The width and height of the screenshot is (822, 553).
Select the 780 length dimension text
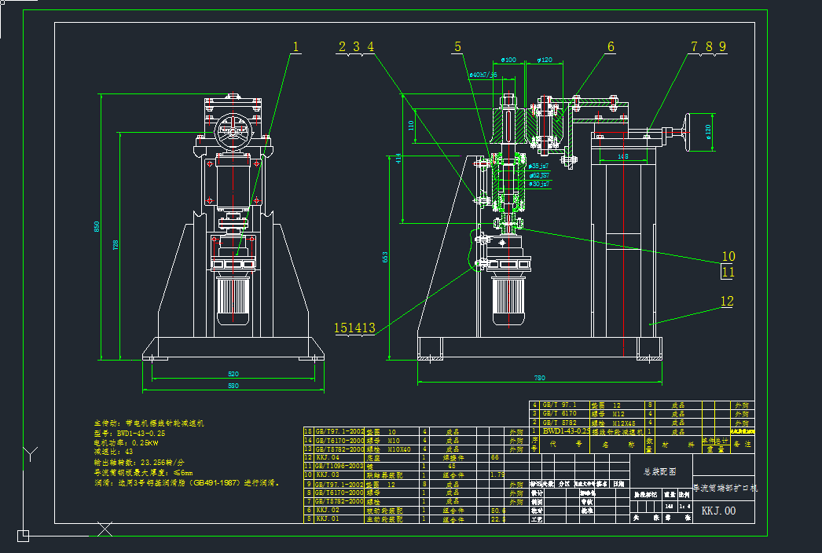539,378
